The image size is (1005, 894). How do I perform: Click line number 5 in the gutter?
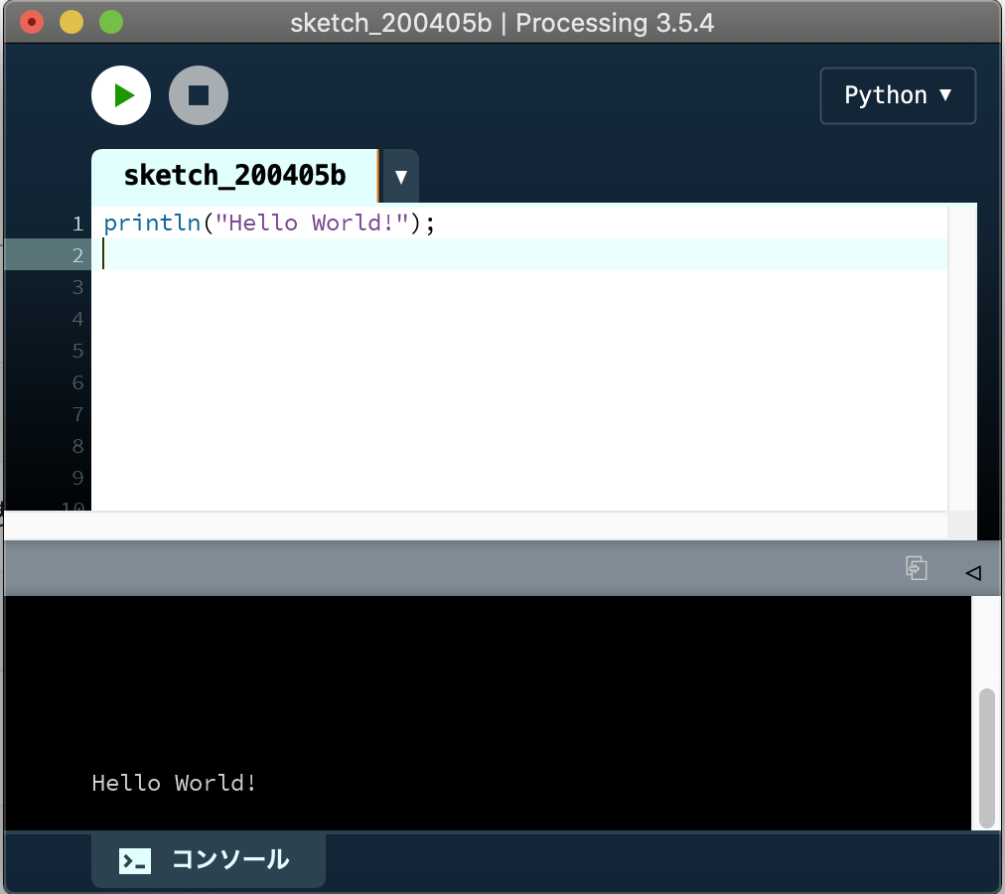pos(77,351)
